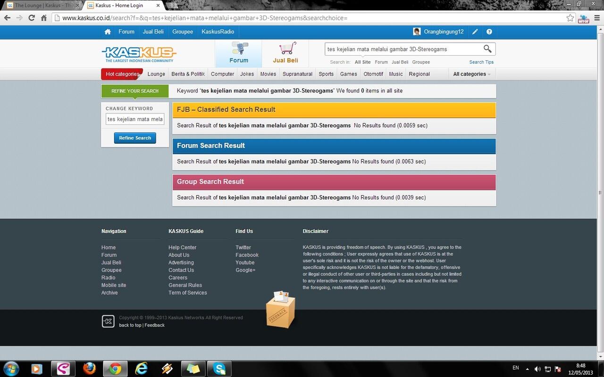Screen dimensions: 604x377
Task: Click the feedback box icon
Action: click(280, 310)
